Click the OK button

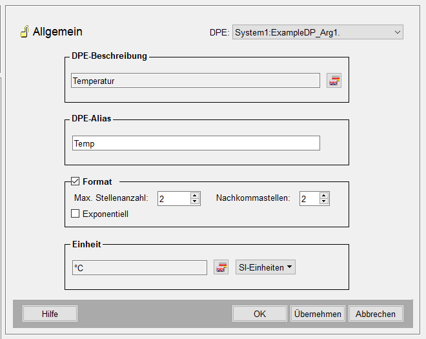pyautogui.click(x=259, y=314)
